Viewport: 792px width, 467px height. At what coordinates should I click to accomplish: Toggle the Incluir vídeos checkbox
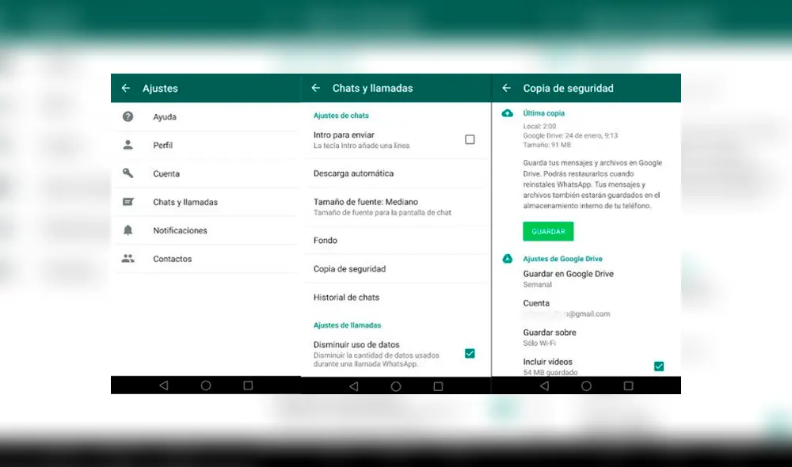coord(659,366)
